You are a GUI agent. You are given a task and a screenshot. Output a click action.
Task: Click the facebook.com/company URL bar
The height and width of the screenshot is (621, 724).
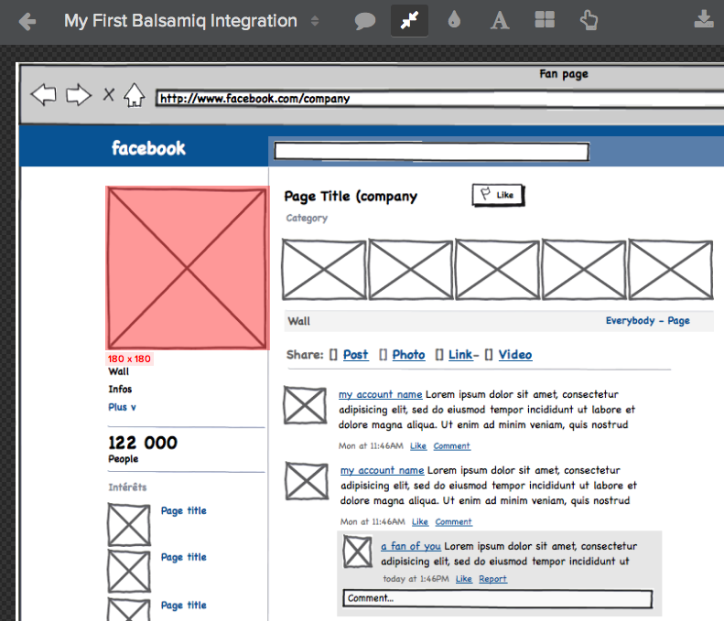tap(439, 99)
